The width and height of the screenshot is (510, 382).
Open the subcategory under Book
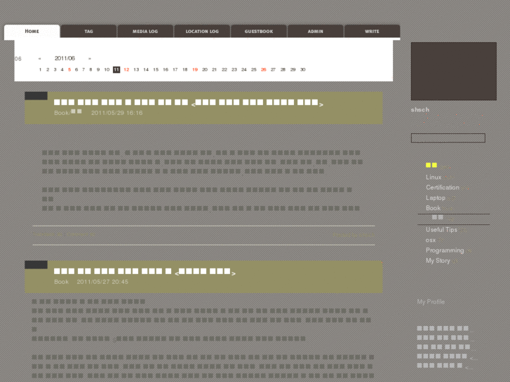(x=438, y=217)
